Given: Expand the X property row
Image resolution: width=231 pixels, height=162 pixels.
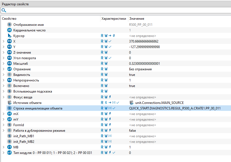Looking at the screenshot, I should tap(3, 41).
